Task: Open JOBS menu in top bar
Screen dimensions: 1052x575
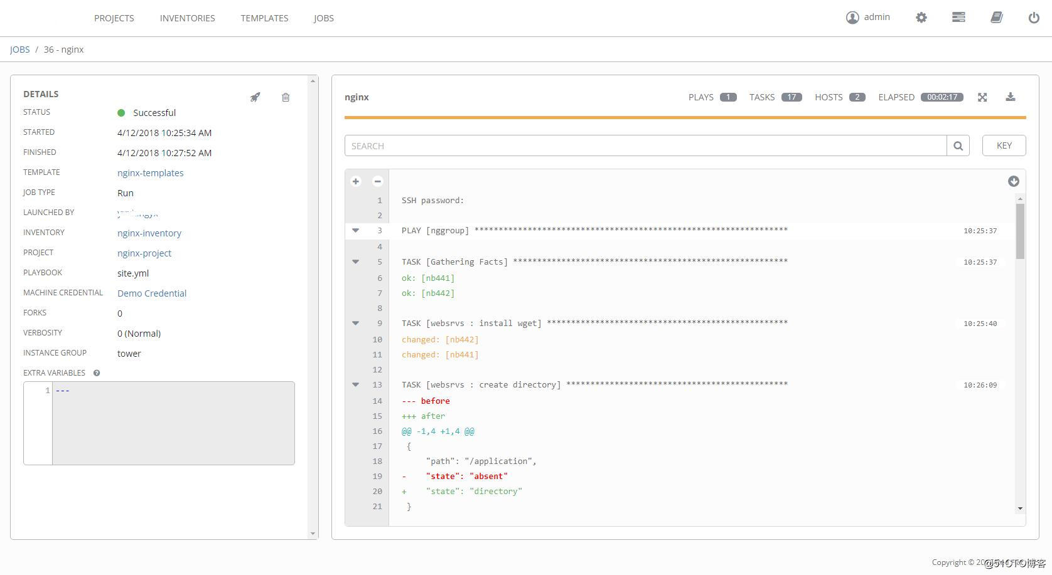Action: [x=324, y=18]
